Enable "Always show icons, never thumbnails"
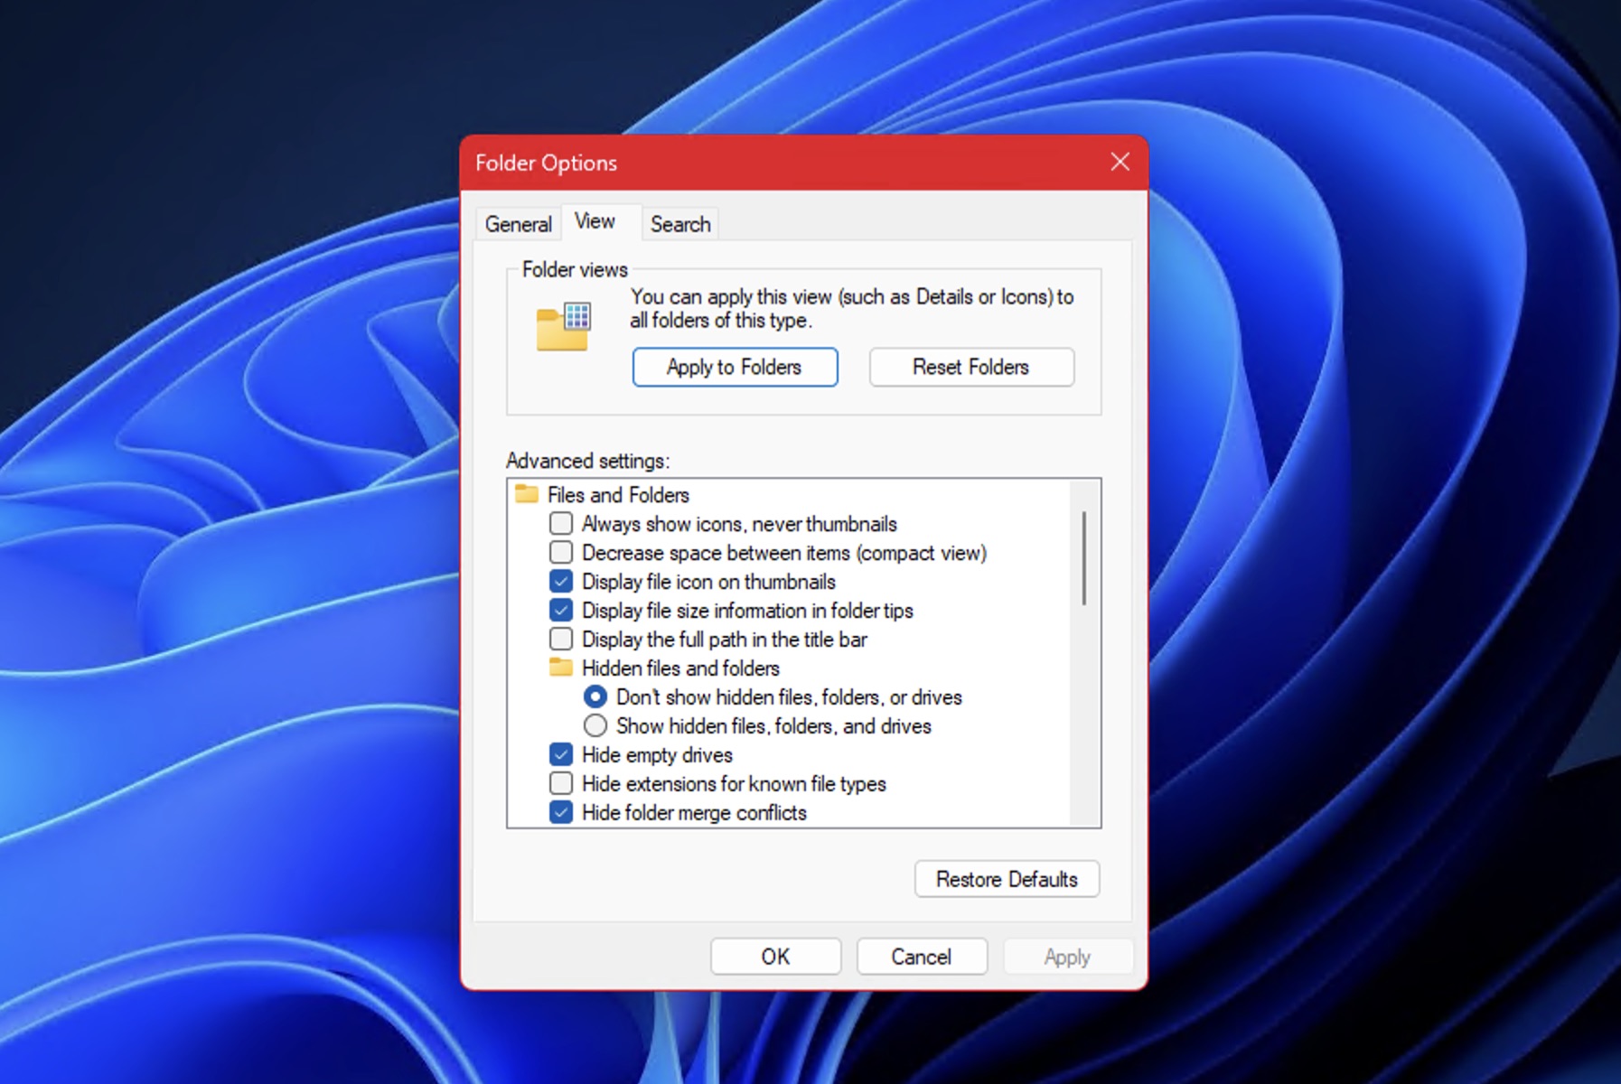This screenshot has width=1621, height=1084. (561, 523)
